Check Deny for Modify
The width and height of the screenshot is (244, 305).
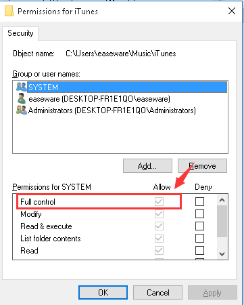199,213
